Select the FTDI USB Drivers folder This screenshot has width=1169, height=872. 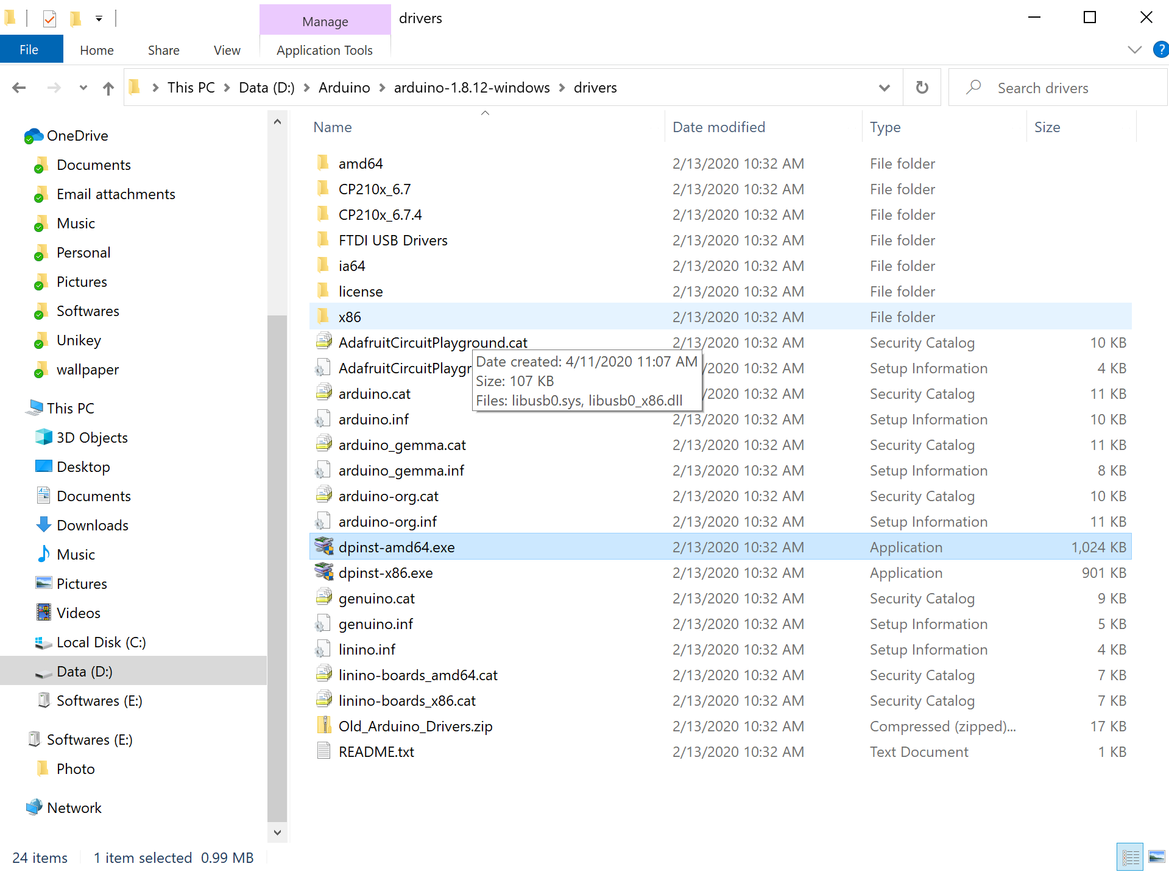pyautogui.click(x=392, y=240)
